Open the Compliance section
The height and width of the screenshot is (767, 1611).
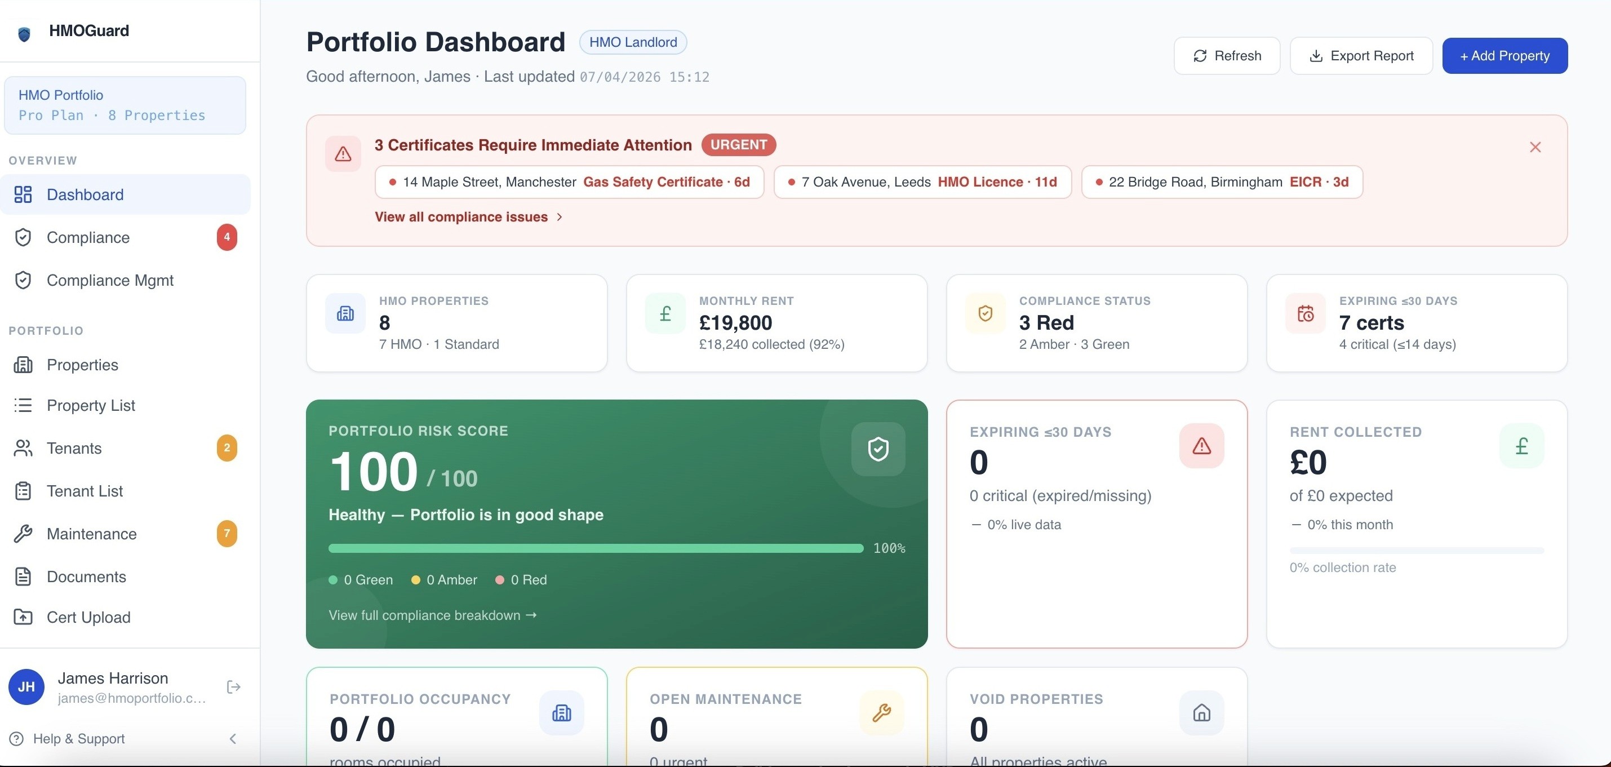point(125,238)
